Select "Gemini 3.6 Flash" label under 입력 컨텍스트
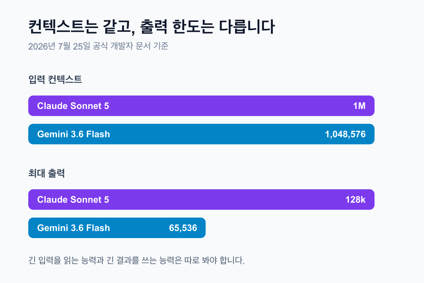The height and width of the screenshot is (283, 424). coord(73,134)
